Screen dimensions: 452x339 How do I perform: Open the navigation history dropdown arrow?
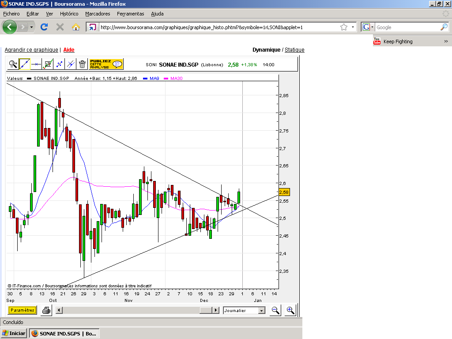coord(31,27)
